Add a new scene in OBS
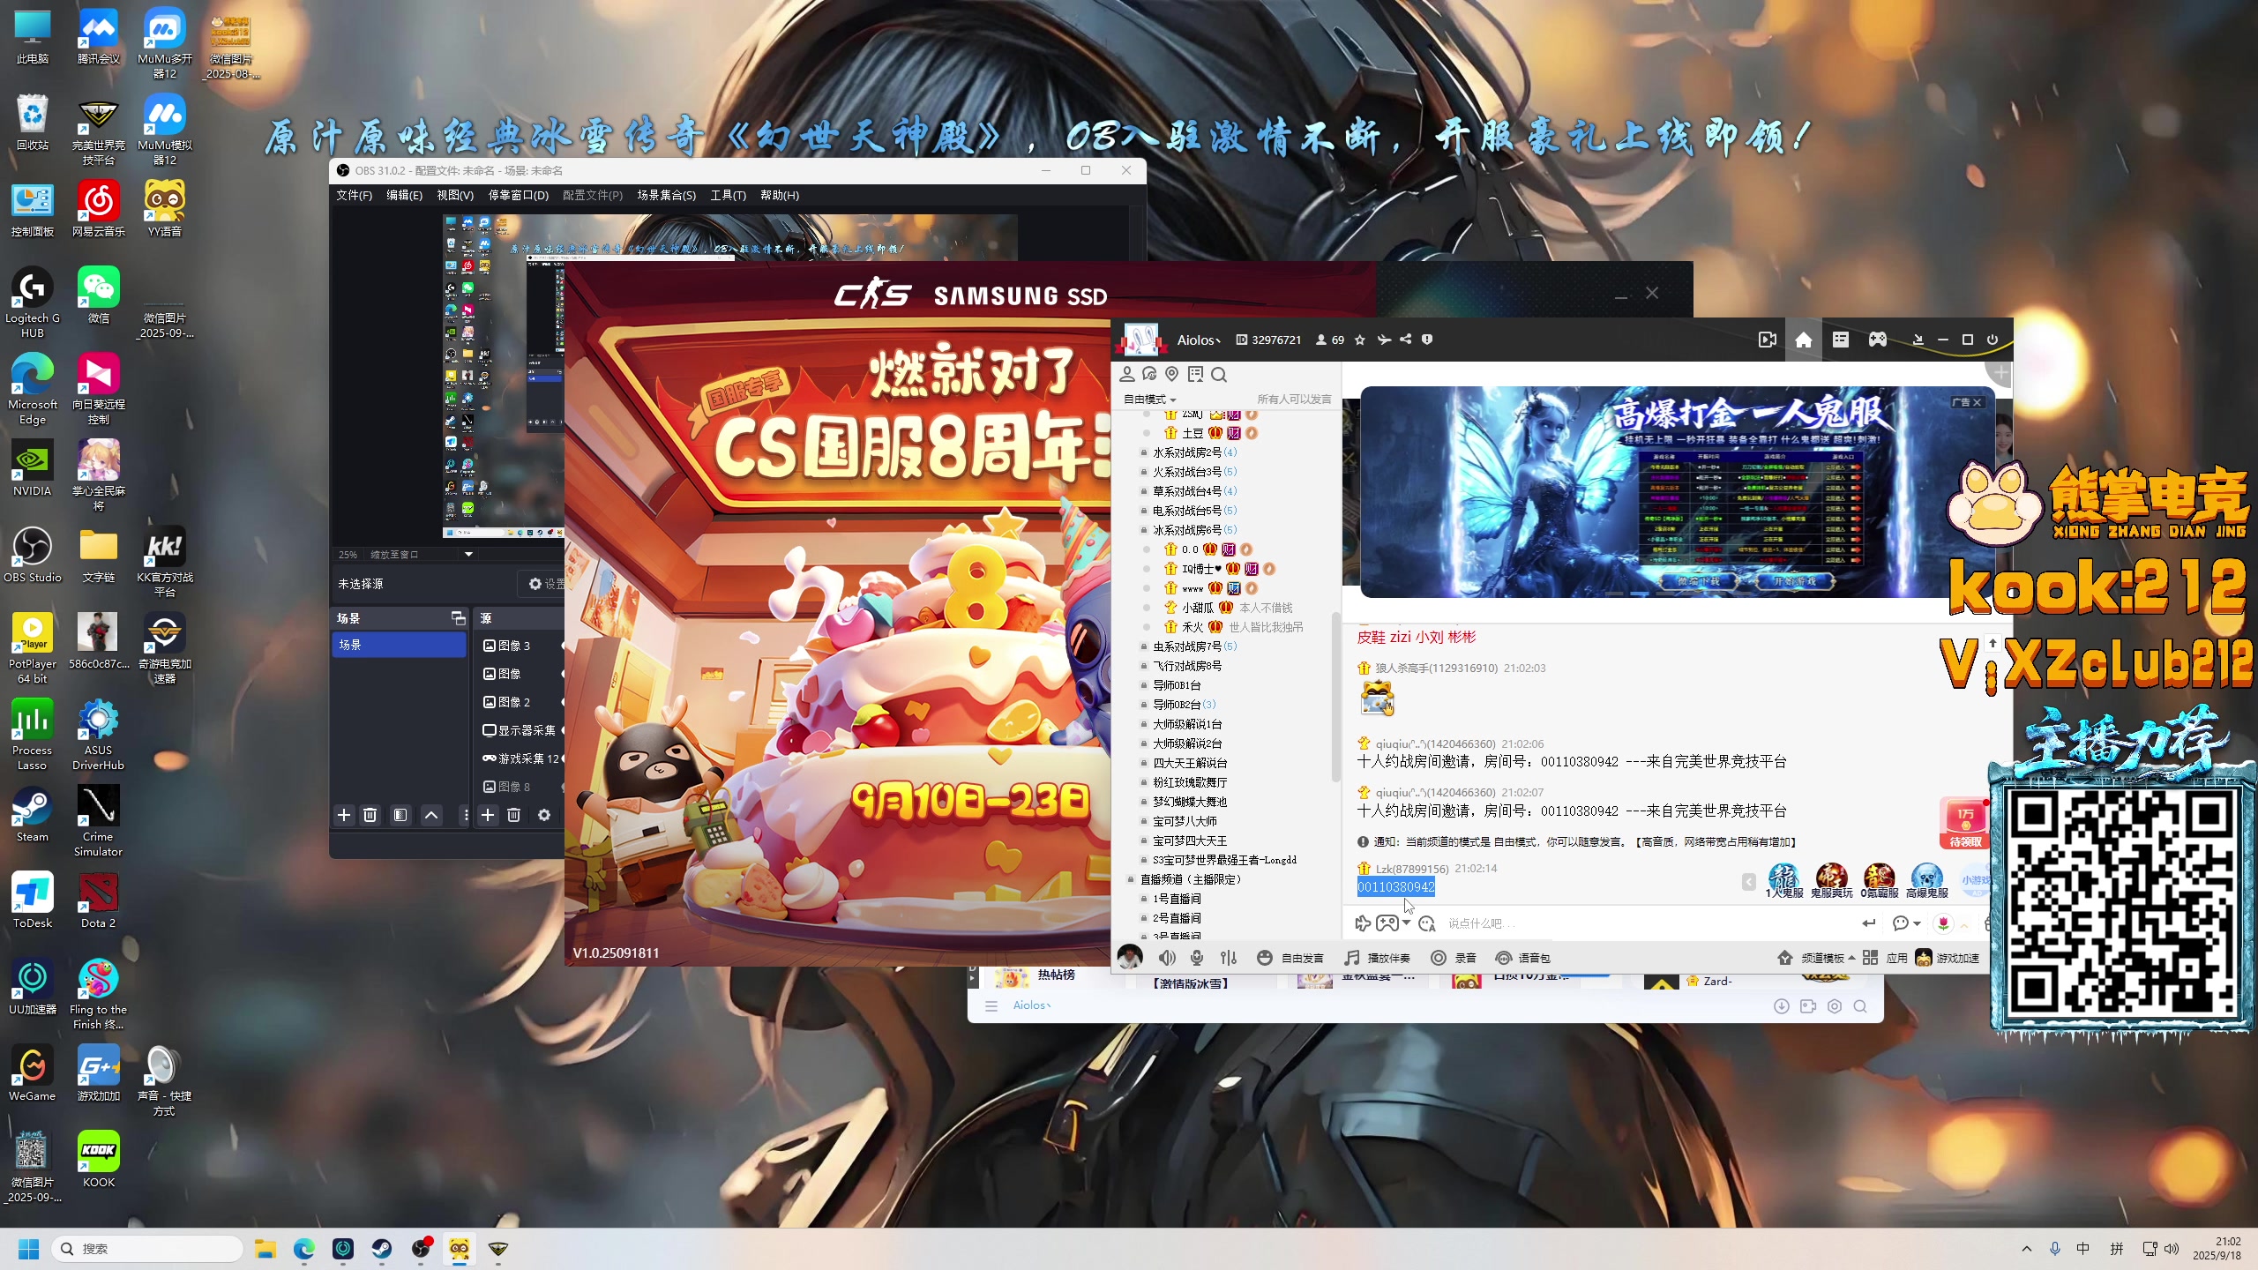The width and height of the screenshot is (2258, 1270). click(344, 815)
